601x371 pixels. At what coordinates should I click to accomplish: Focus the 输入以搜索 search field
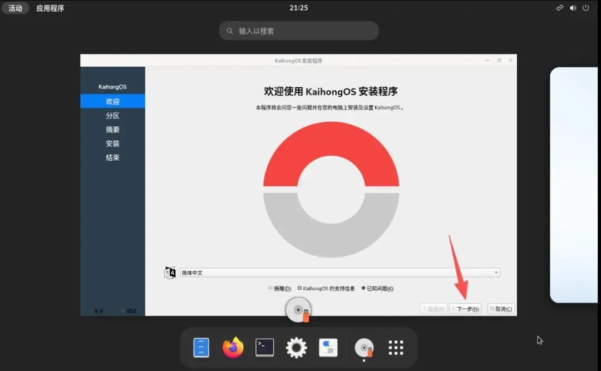(299, 31)
